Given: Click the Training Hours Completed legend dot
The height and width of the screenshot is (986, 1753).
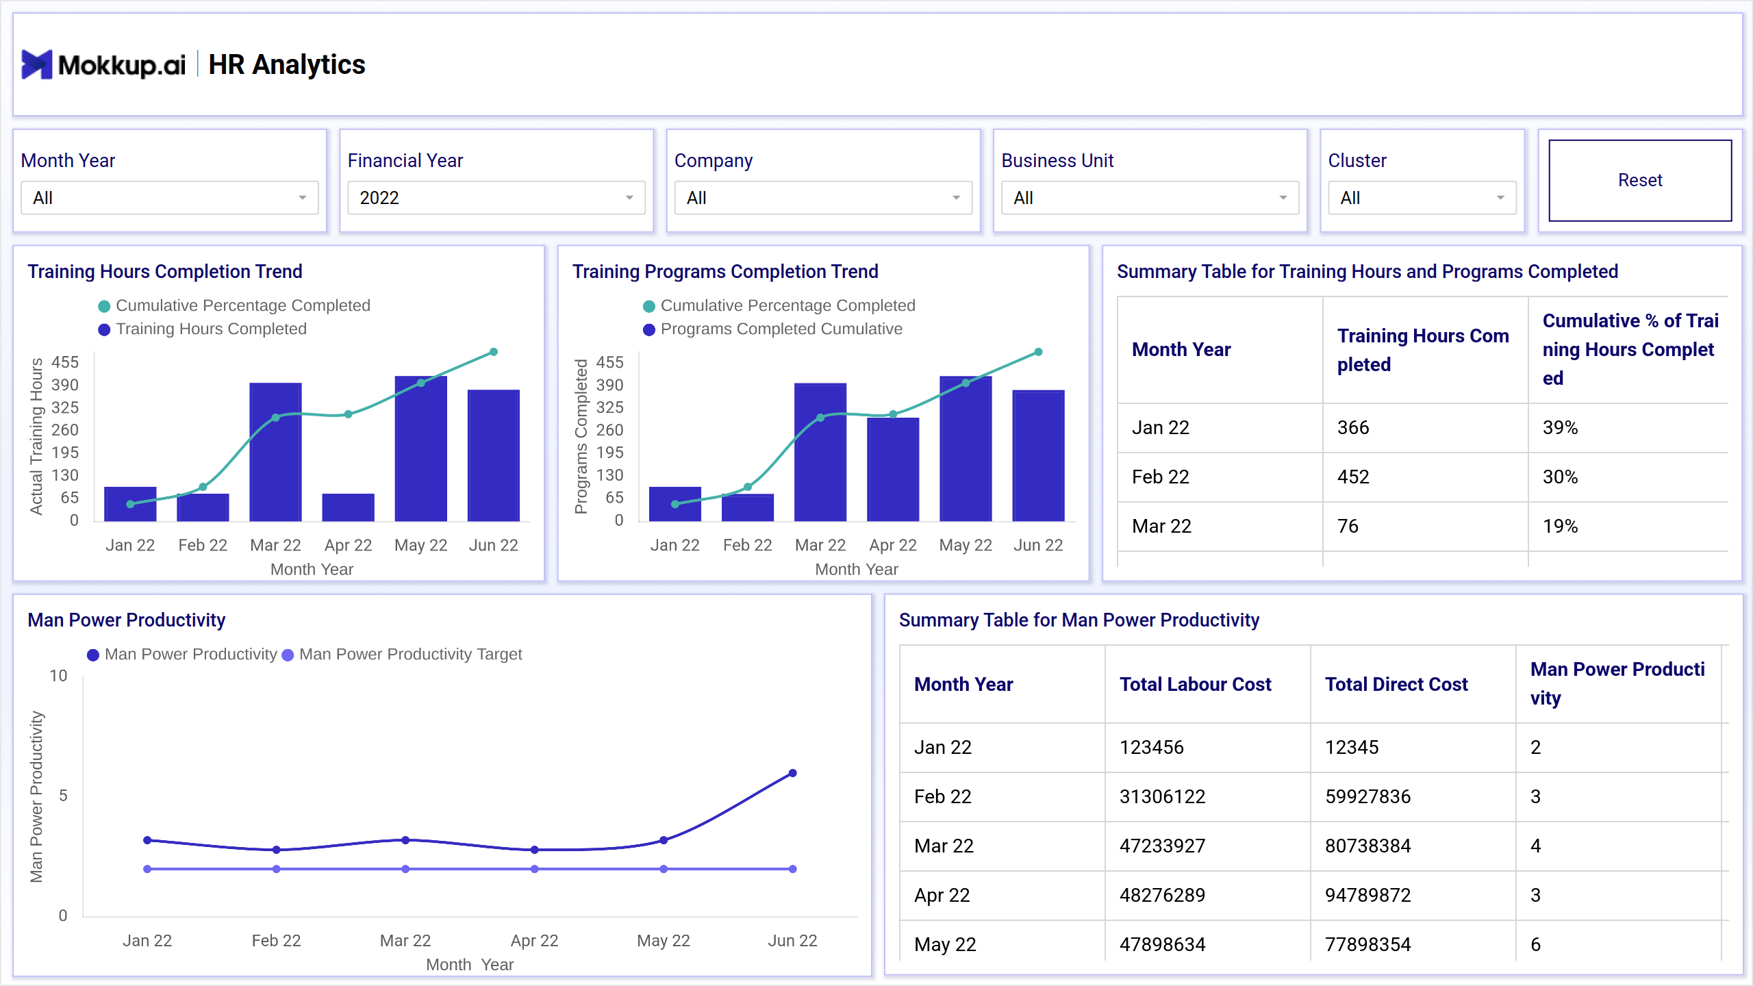Looking at the screenshot, I should pyautogui.click(x=104, y=329).
